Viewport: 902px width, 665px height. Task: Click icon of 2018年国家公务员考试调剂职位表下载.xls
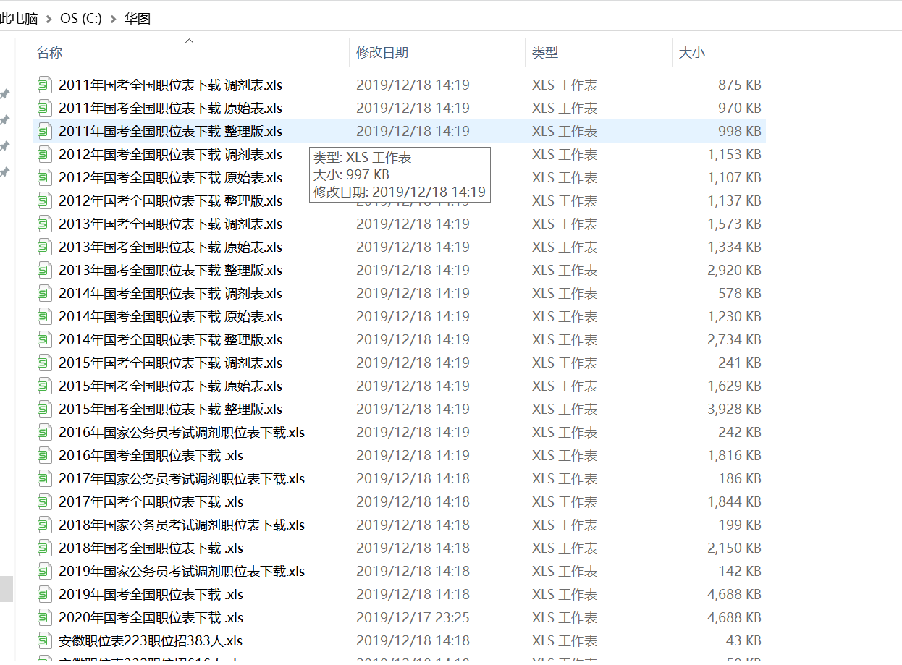tap(45, 525)
